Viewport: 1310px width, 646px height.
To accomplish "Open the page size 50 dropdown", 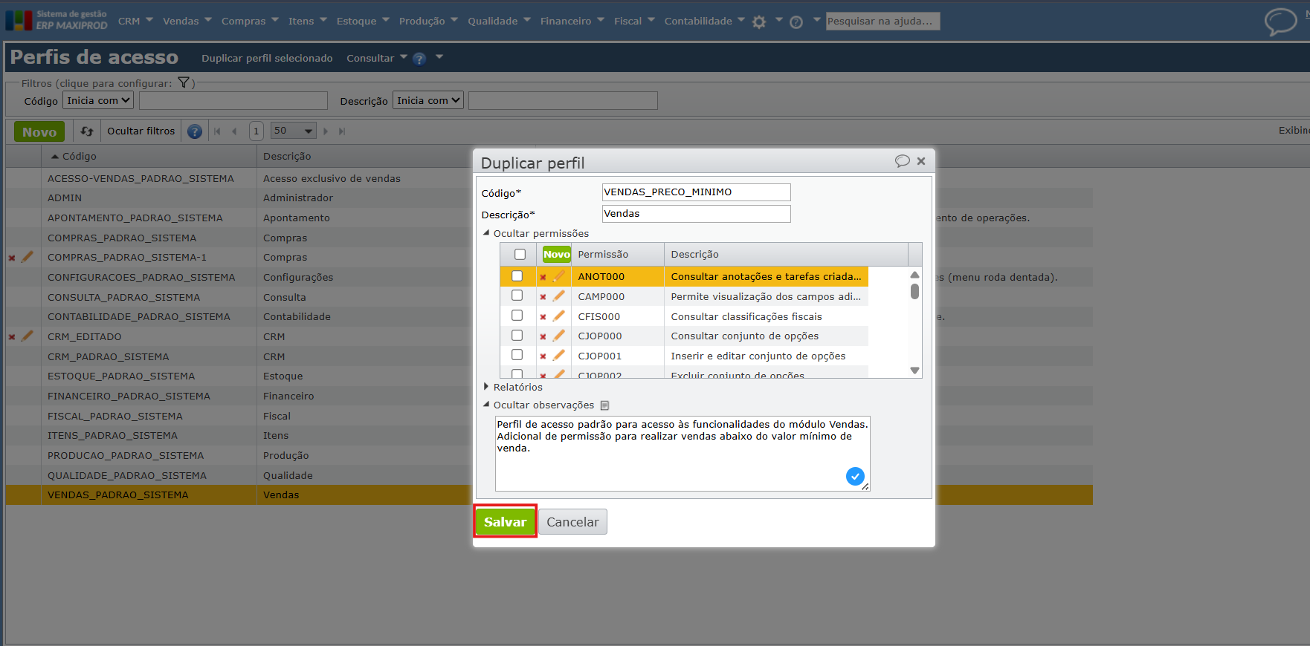I will pyautogui.click(x=294, y=131).
